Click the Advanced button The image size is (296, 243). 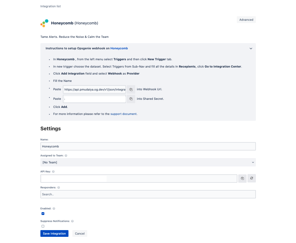[246, 20]
